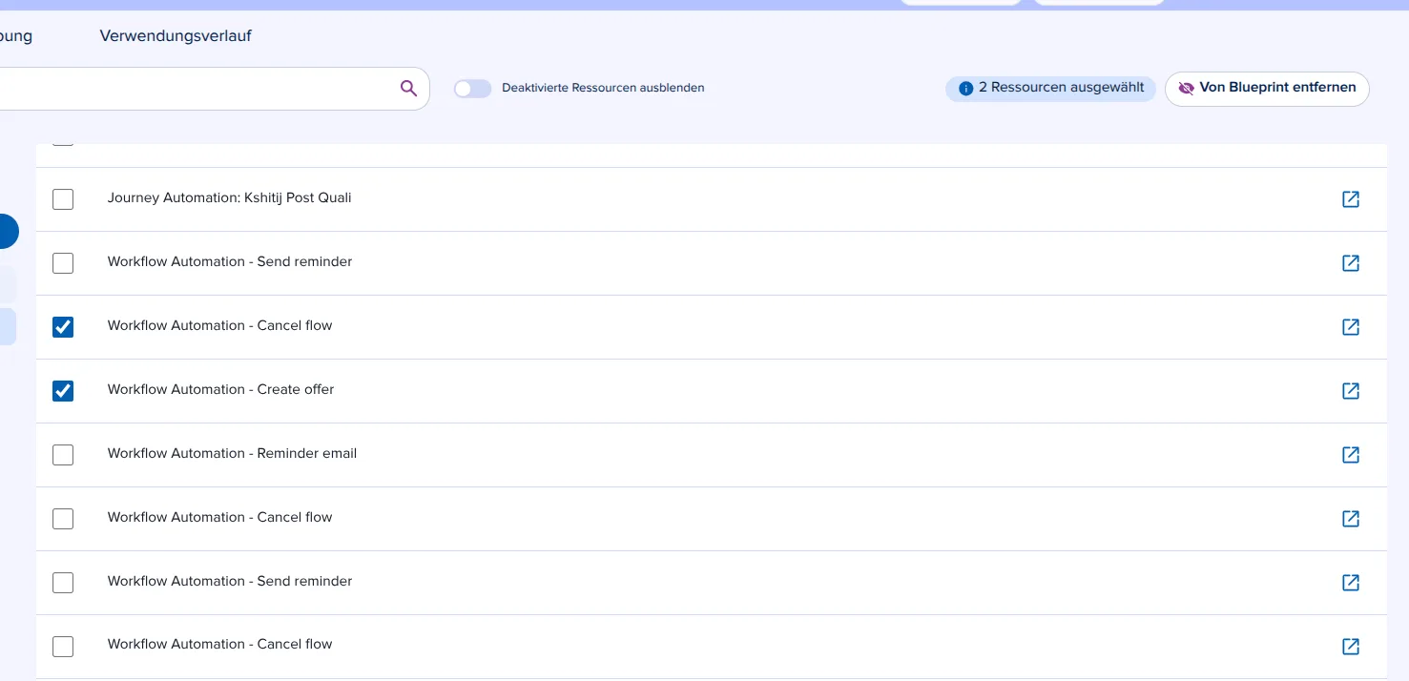
Task: Open the Create offer workflow in new tab
Action: tap(1350, 391)
